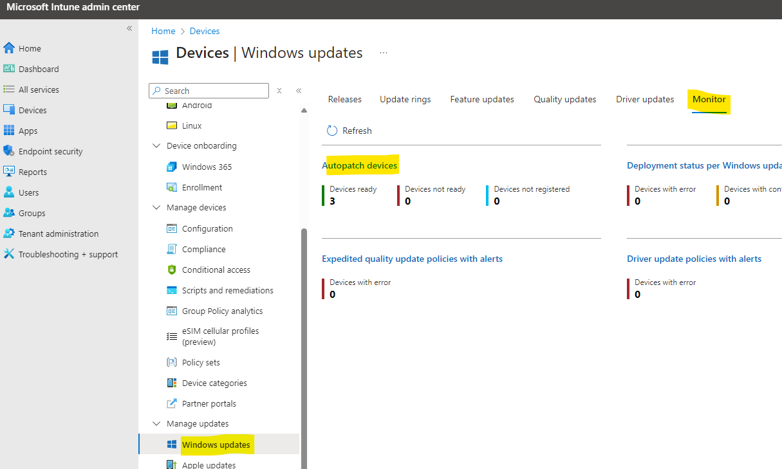Click the submenu vertical scrollbar thumb
Viewport: 782px width, 469px height.
[x=304, y=347]
